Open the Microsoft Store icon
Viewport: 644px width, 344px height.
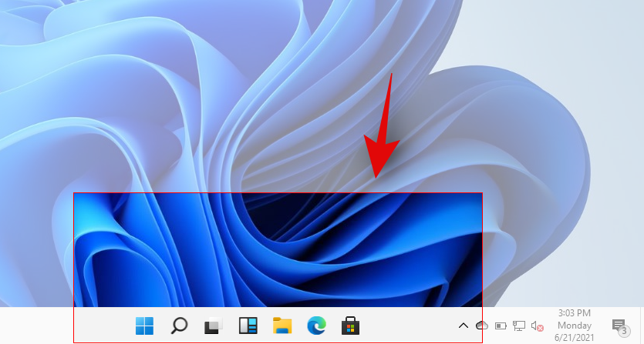351,326
